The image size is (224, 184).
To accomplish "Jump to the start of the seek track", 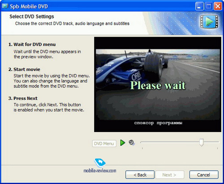I will point(141,142).
